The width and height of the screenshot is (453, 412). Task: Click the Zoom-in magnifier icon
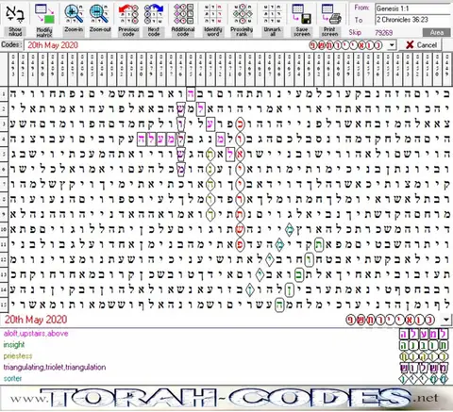point(74,14)
